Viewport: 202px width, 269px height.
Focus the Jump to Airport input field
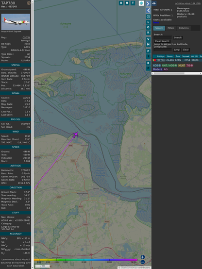tap(163, 50)
